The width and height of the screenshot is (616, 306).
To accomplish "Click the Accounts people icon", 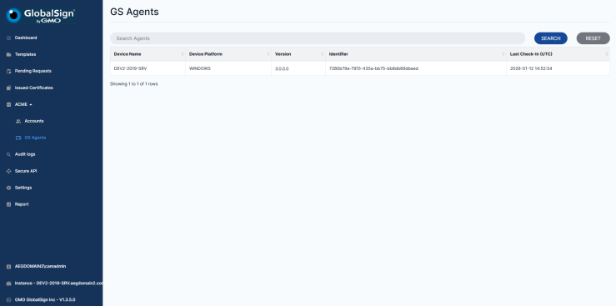I will [18, 121].
